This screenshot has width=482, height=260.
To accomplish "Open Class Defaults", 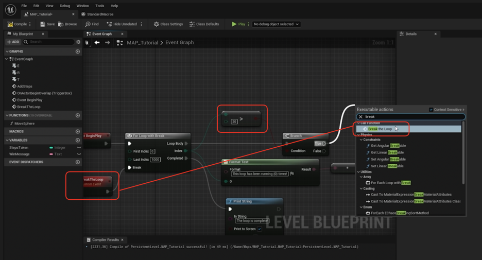I will 204,24.
